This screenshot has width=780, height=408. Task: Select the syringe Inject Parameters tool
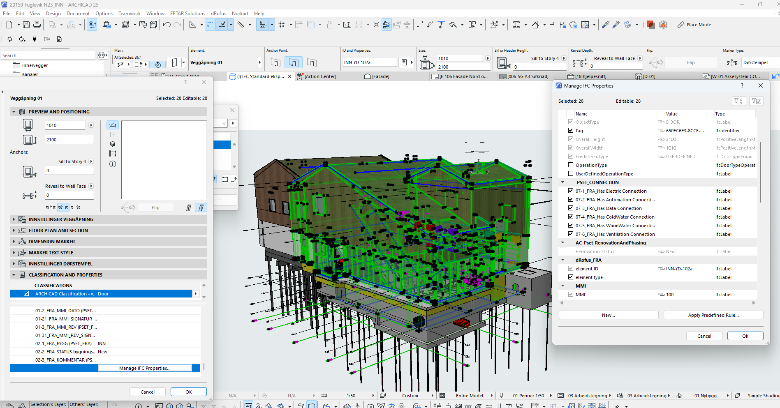tap(616, 25)
